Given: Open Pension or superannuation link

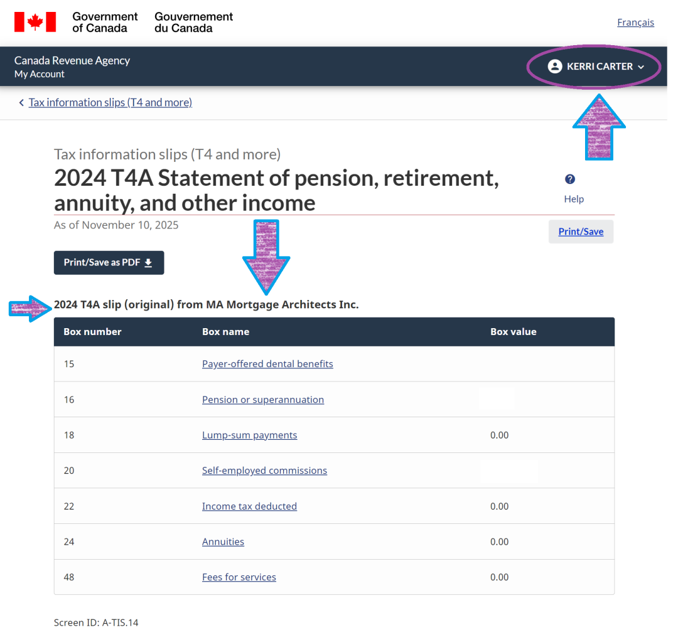Looking at the screenshot, I should point(263,400).
